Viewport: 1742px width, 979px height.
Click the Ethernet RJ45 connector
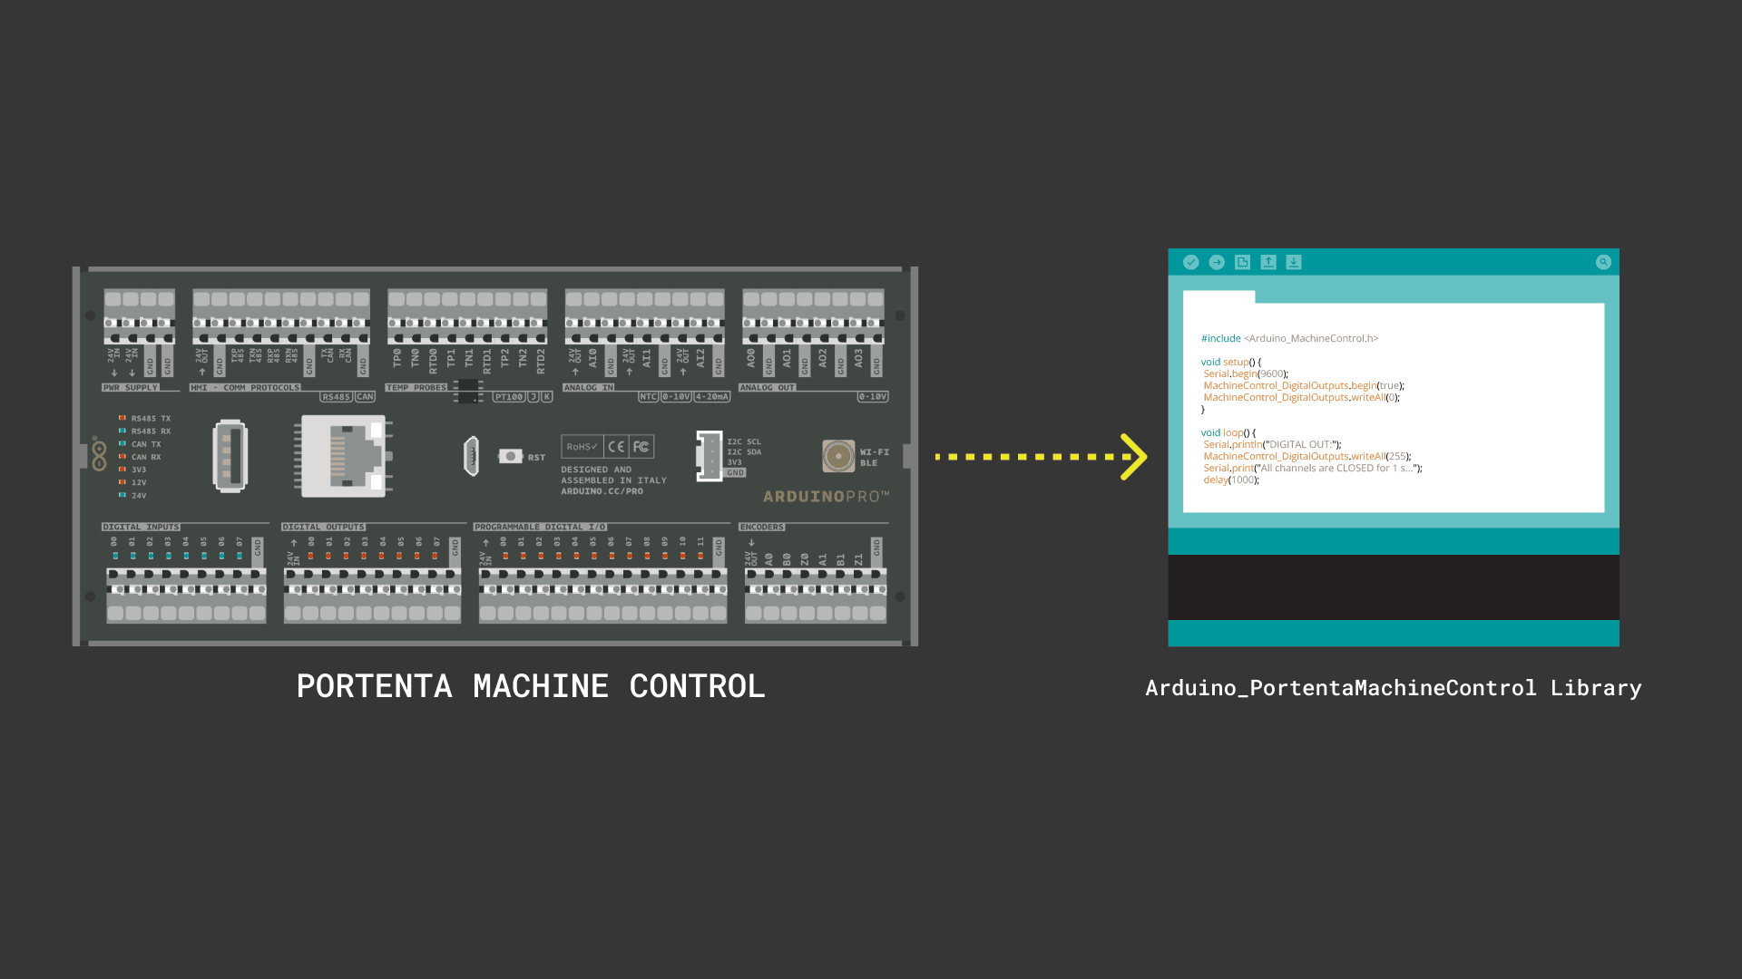tap(345, 456)
